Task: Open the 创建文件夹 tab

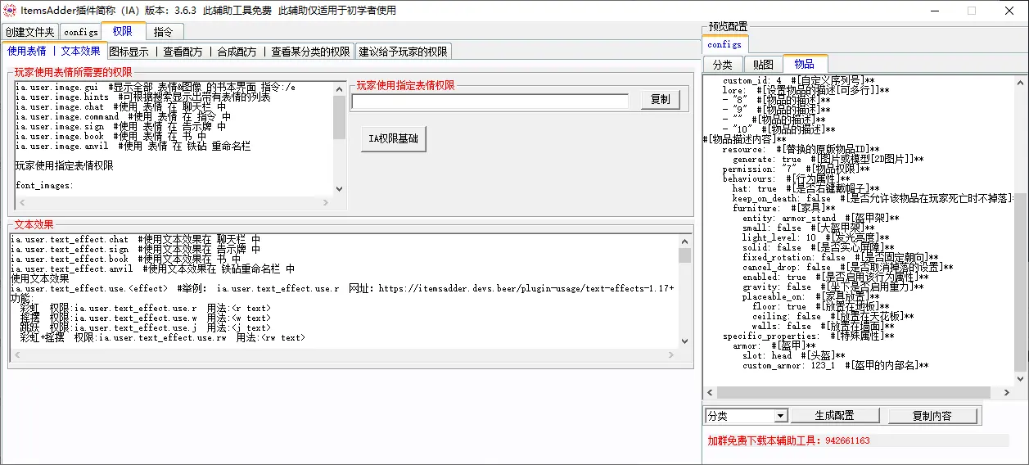Action: click(x=29, y=32)
